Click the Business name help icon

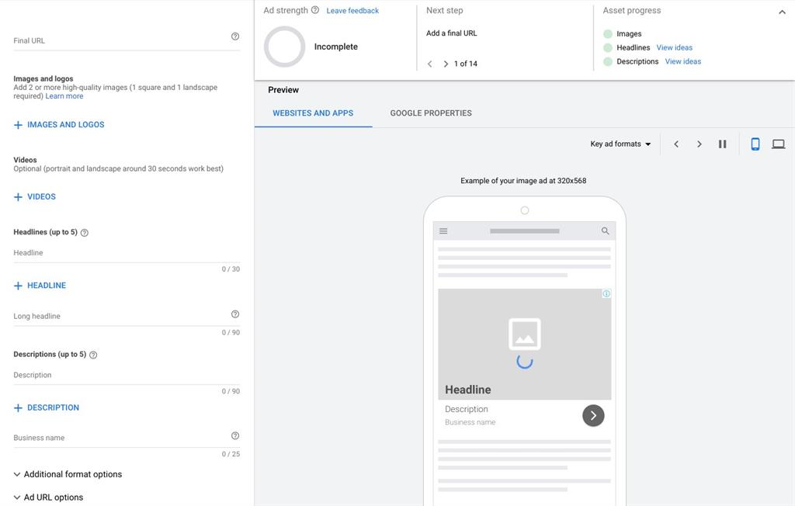pos(235,435)
